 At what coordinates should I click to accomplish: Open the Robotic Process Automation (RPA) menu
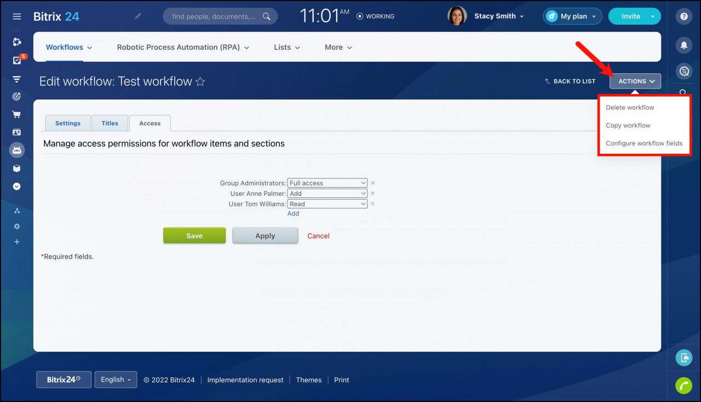pyautogui.click(x=183, y=48)
